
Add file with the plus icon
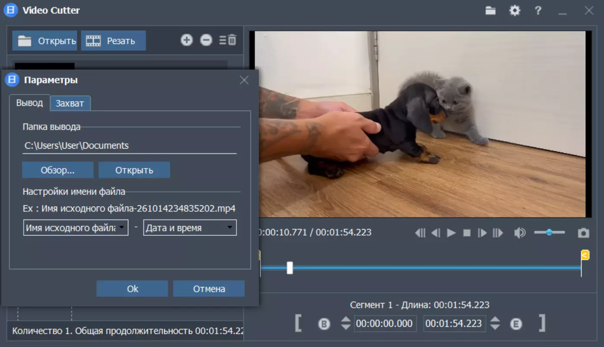point(186,40)
